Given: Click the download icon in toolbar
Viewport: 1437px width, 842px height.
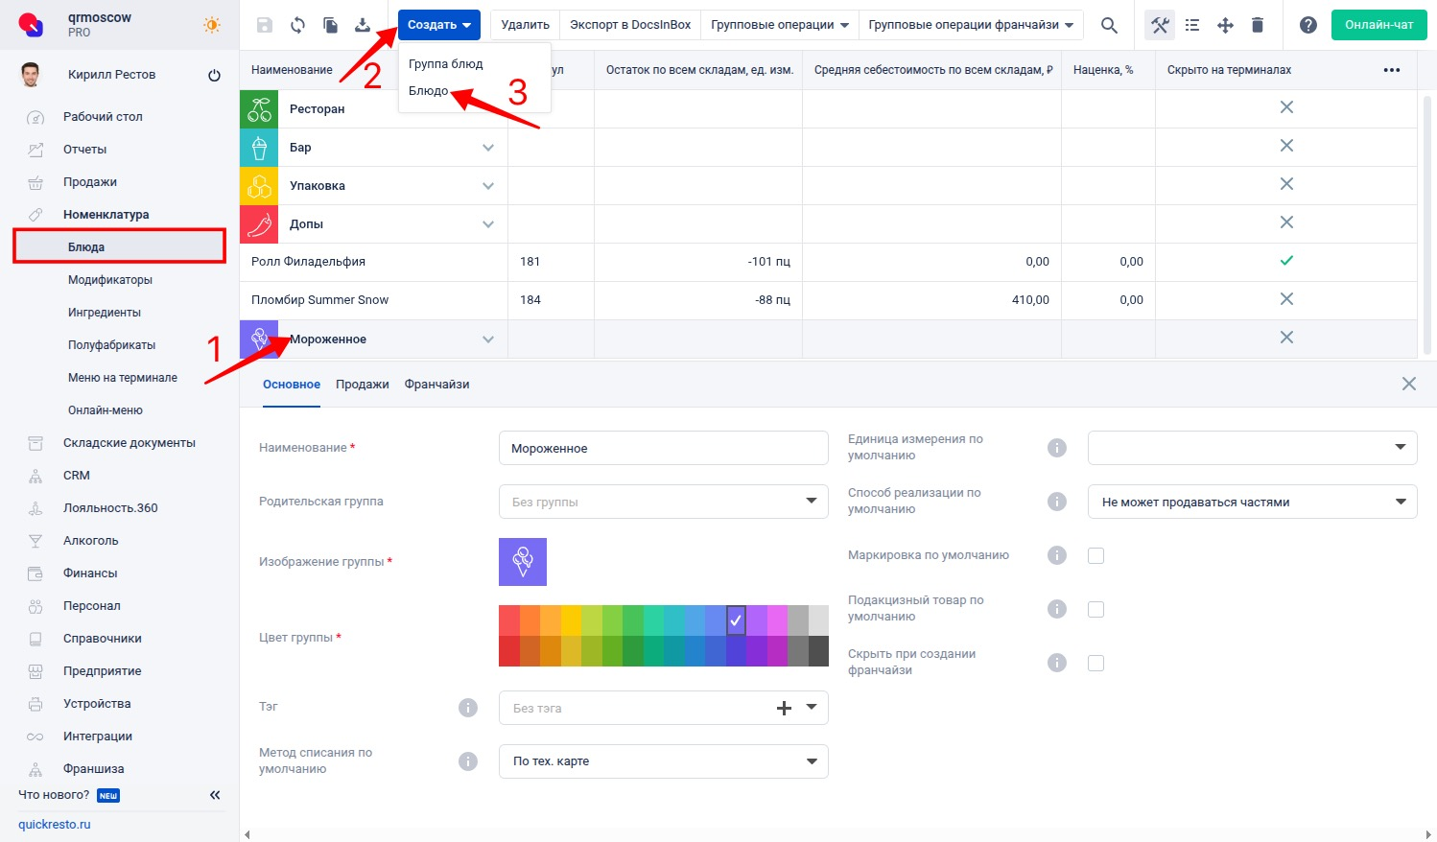Looking at the screenshot, I should click(363, 25).
